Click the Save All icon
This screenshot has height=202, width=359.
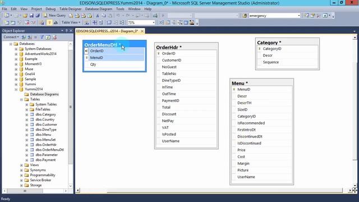click(38, 16)
